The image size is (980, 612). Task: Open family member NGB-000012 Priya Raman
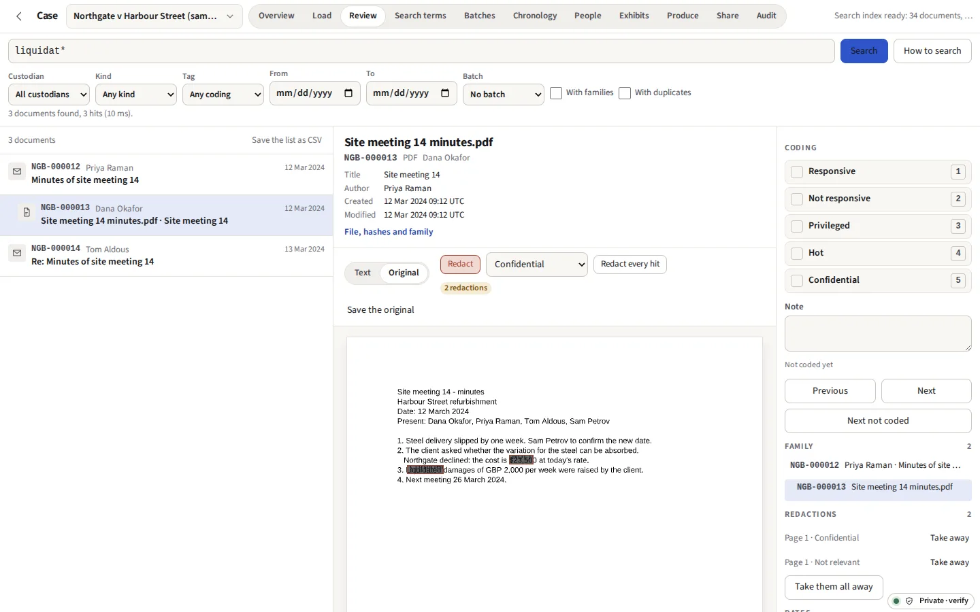[x=878, y=465]
